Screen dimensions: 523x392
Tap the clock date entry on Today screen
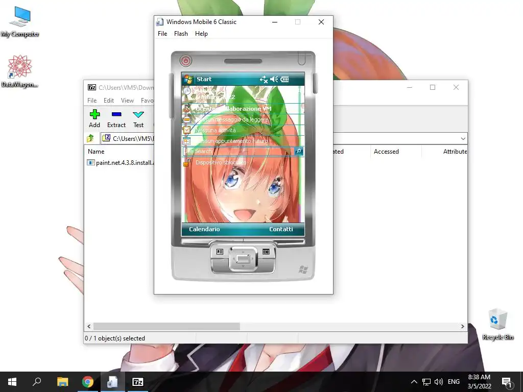coord(243,94)
